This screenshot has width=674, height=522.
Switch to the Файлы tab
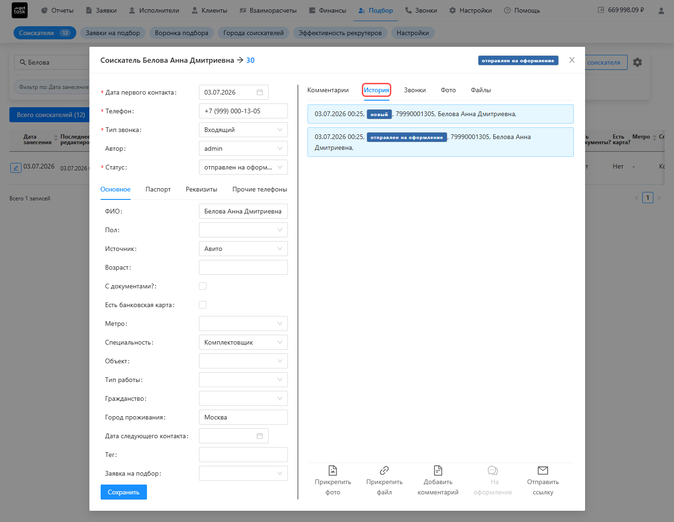tap(481, 90)
